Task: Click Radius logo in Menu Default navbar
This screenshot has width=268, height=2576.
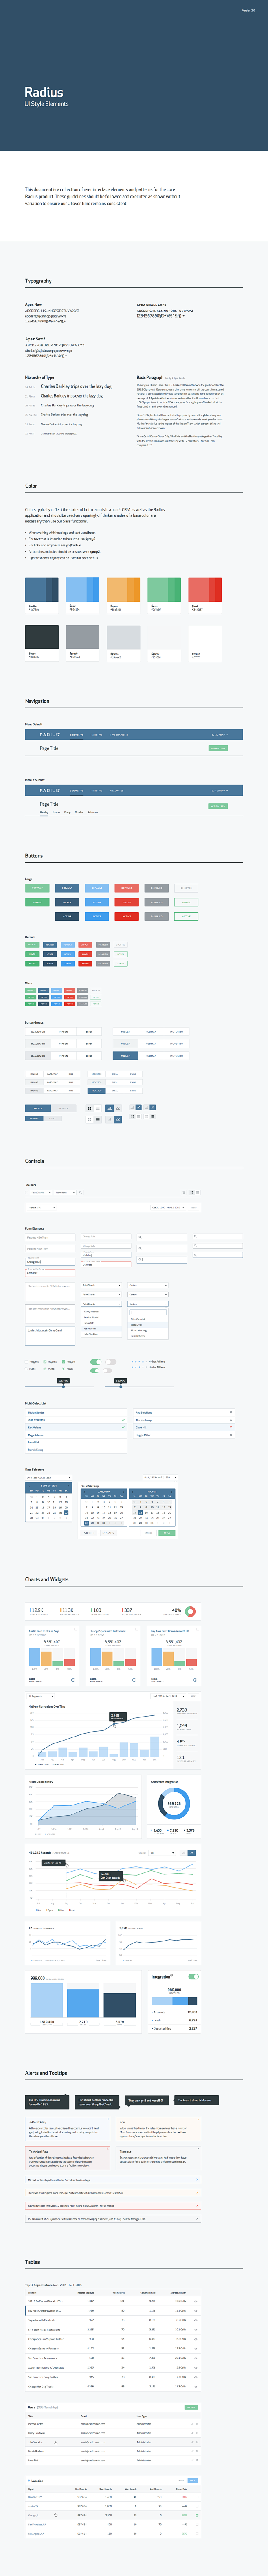Action: pyautogui.click(x=49, y=735)
